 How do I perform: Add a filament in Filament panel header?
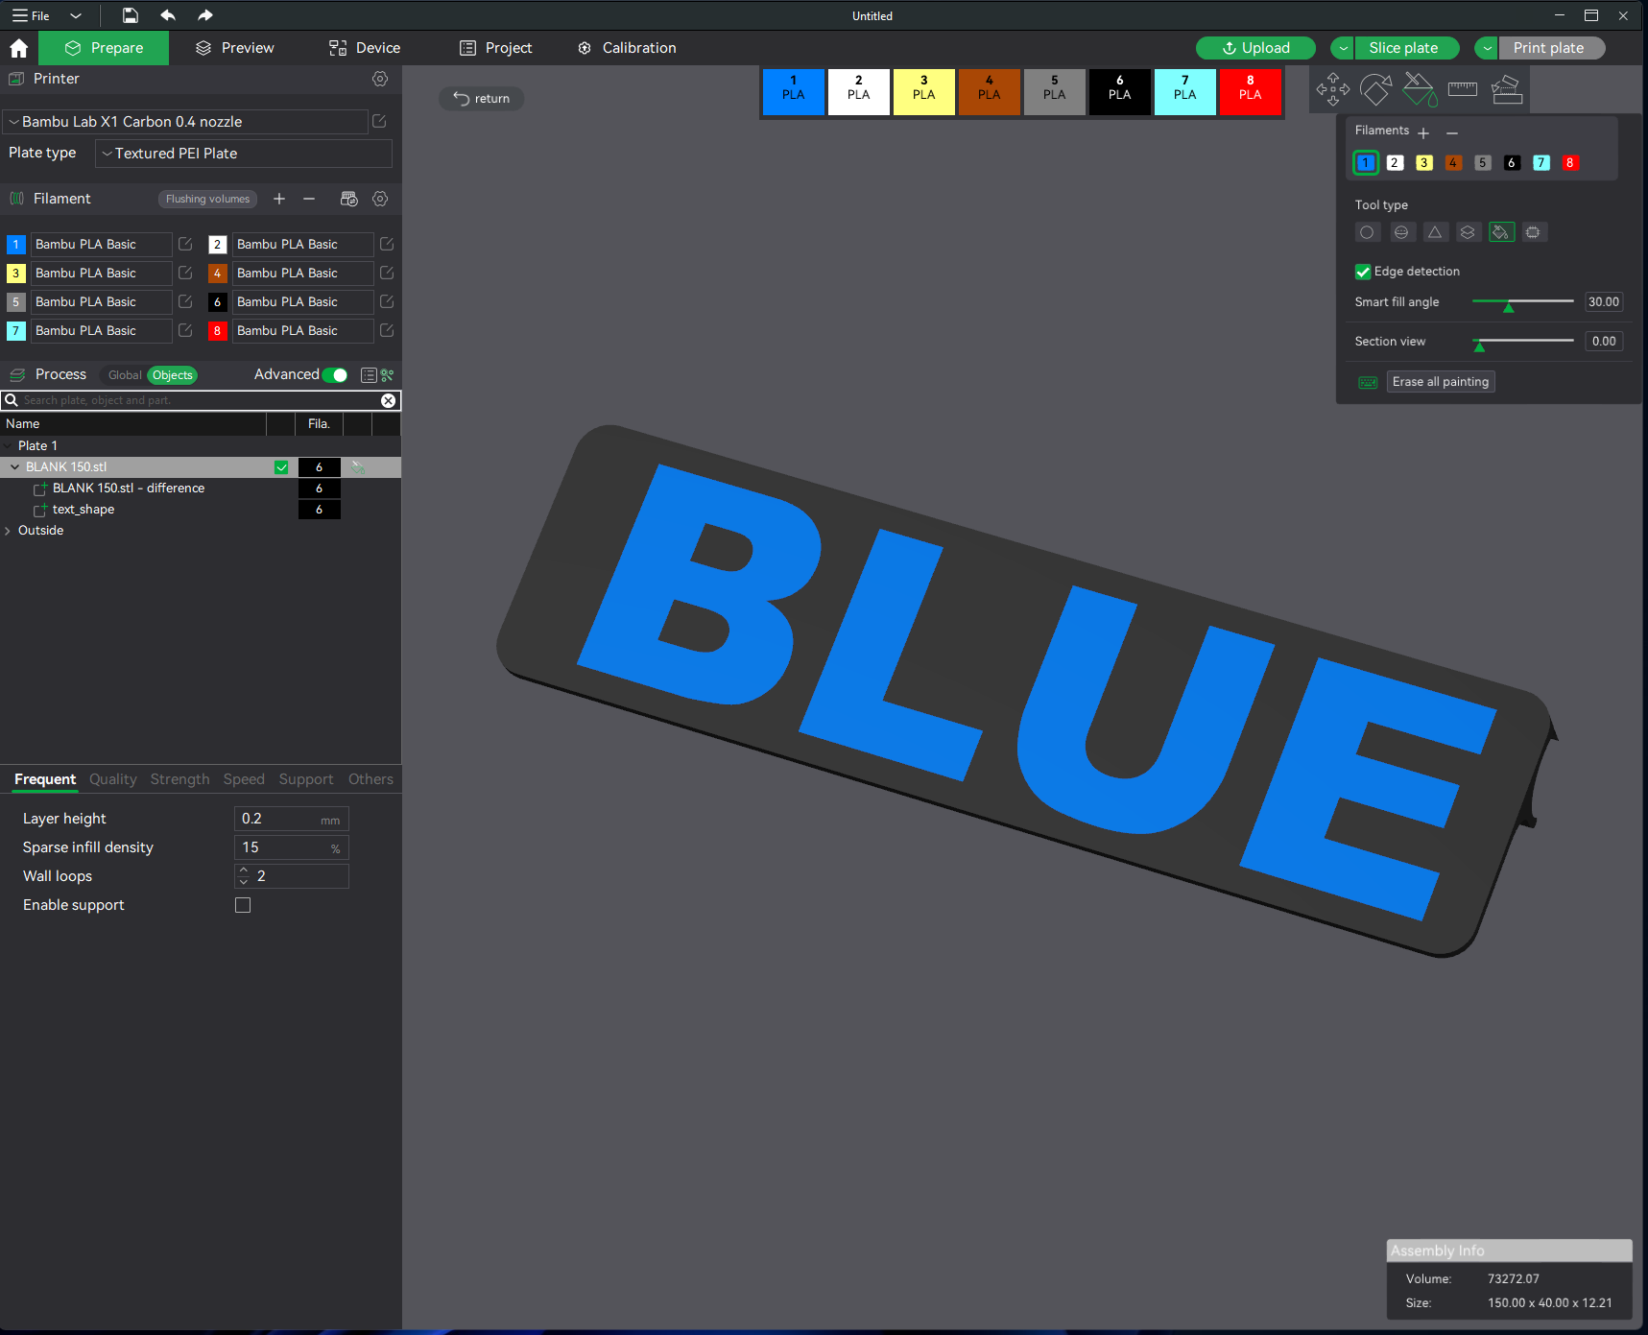(279, 199)
